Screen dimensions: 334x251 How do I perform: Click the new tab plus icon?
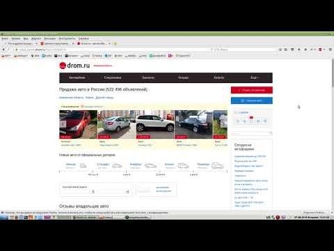116,43
